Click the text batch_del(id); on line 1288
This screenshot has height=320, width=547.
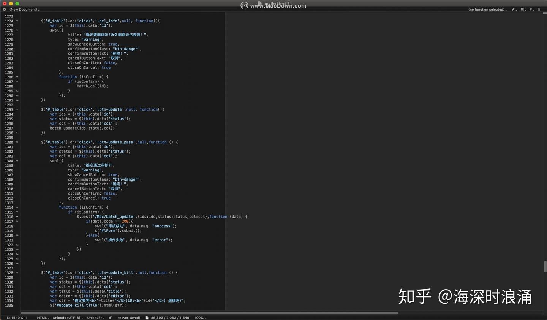click(x=92, y=86)
